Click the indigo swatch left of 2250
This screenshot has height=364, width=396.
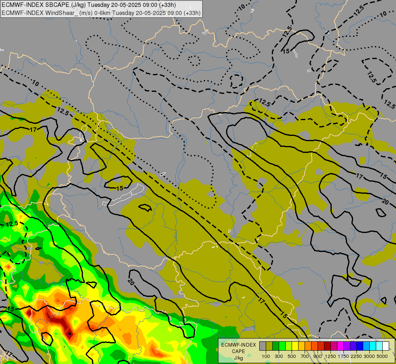(354, 346)
